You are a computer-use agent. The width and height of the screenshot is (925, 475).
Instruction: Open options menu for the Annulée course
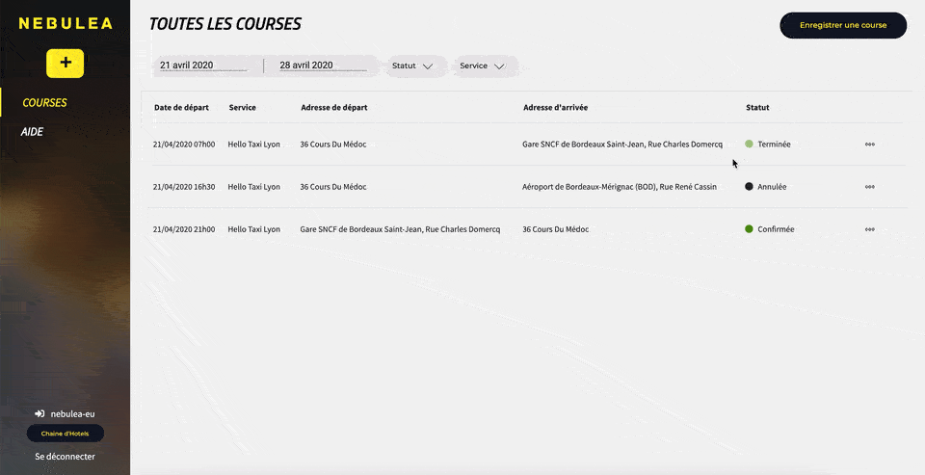869,187
